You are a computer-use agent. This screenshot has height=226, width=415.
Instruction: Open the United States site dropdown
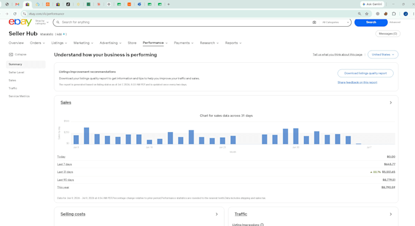click(x=383, y=54)
